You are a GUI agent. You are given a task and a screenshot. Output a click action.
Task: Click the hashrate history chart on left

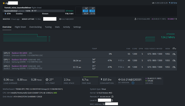[x=27, y=38]
